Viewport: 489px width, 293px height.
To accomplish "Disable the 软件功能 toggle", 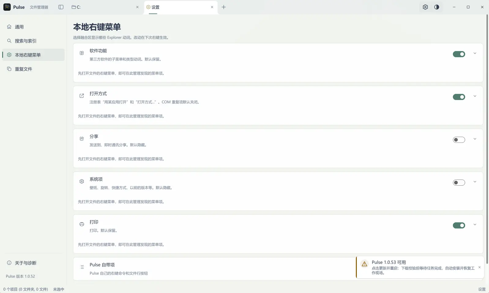I will pyautogui.click(x=459, y=54).
